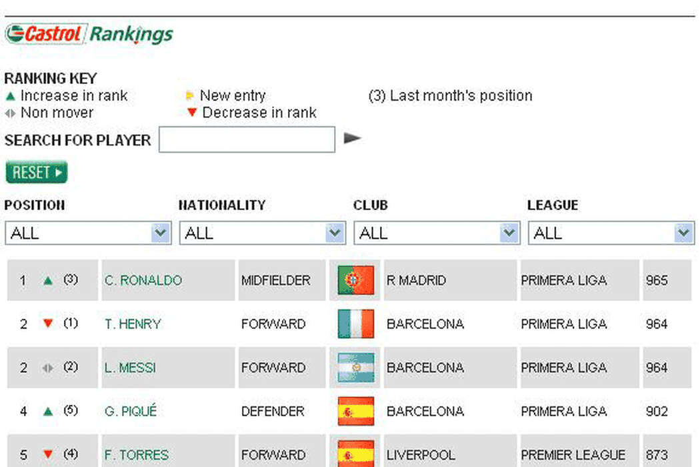The height and width of the screenshot is (467, 700).
Task: Click Spain flag in G. Piqué row
Action: (x=356, y=412)
